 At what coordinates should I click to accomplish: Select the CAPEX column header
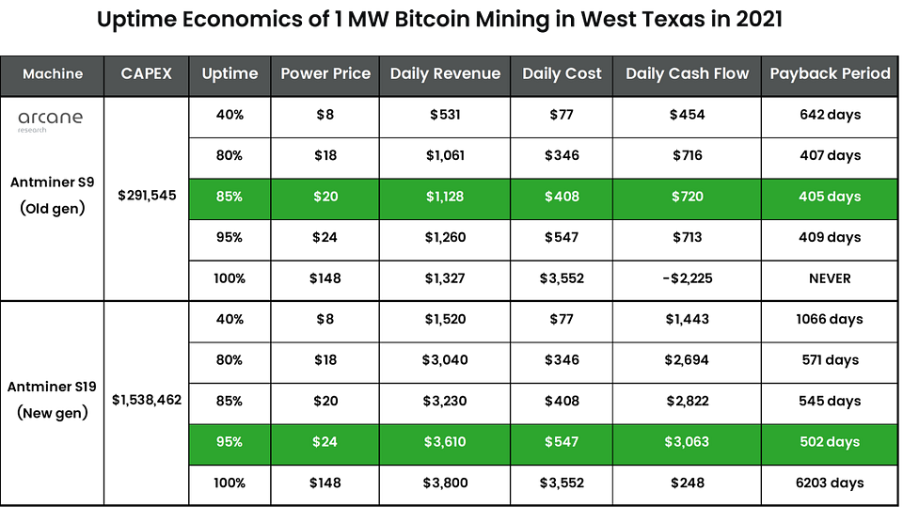[147, 75]
